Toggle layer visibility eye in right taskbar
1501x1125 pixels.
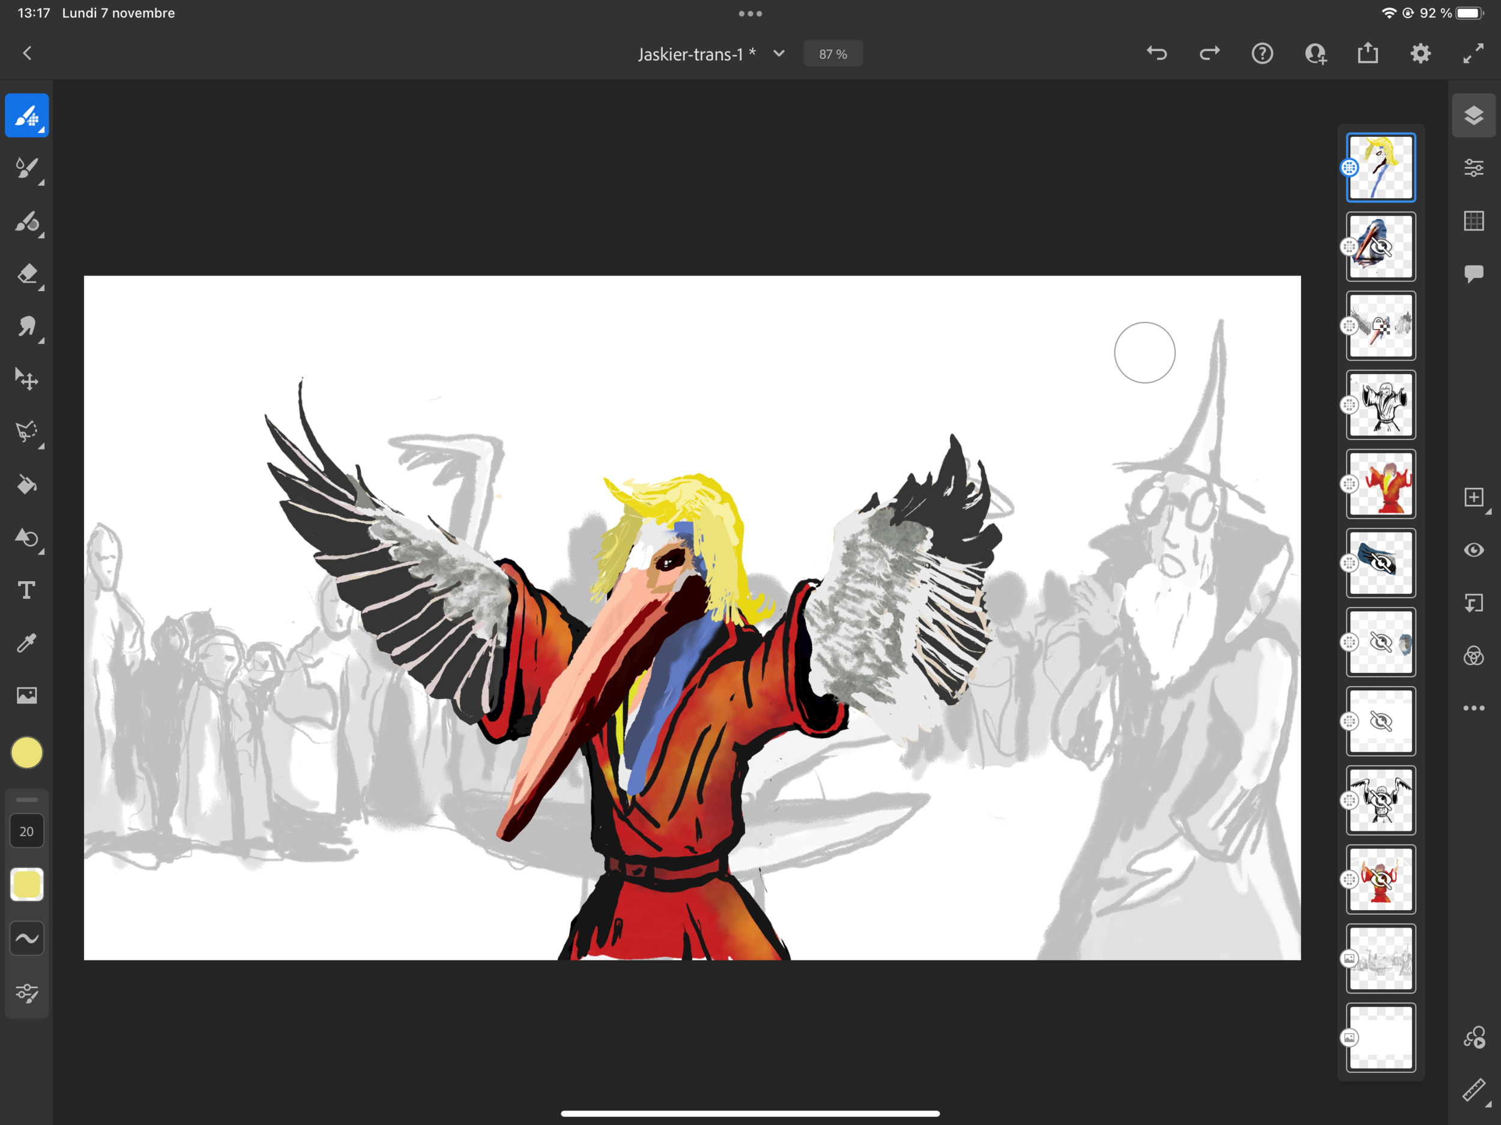[1473, 550]
